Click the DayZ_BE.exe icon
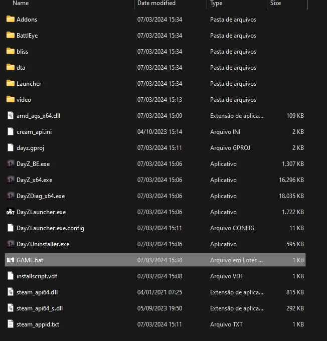Image resolution: width=327 pixels, height=341 pixels. pyautogui.click(x=11, y=164)
